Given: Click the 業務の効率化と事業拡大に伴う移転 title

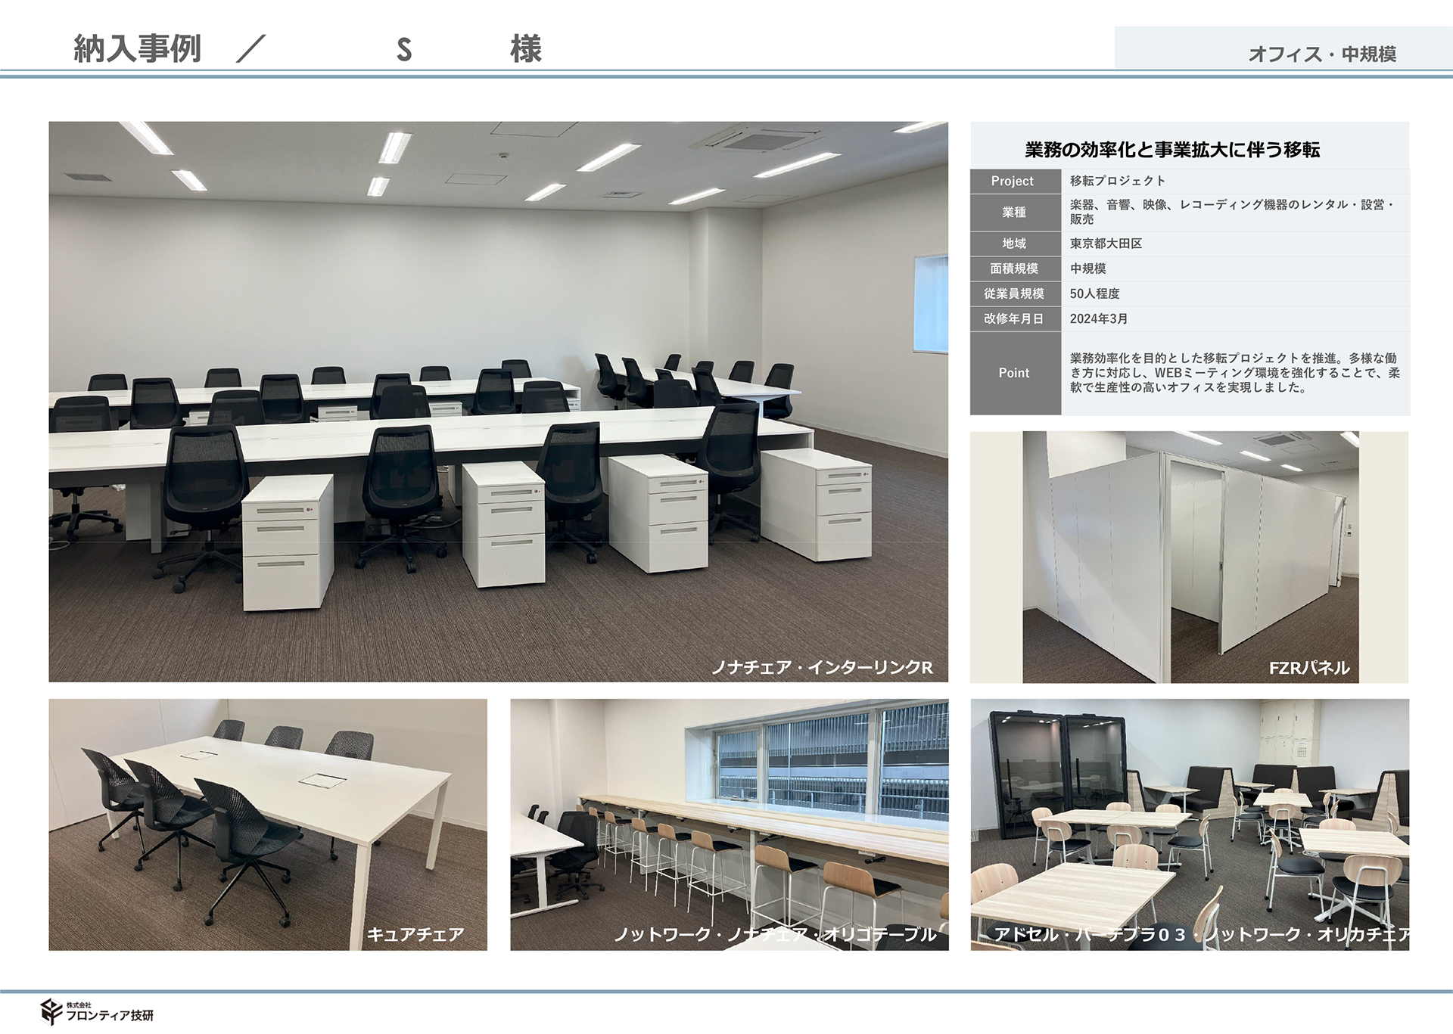Looking at the screenshot, I should pos(1172,150).
